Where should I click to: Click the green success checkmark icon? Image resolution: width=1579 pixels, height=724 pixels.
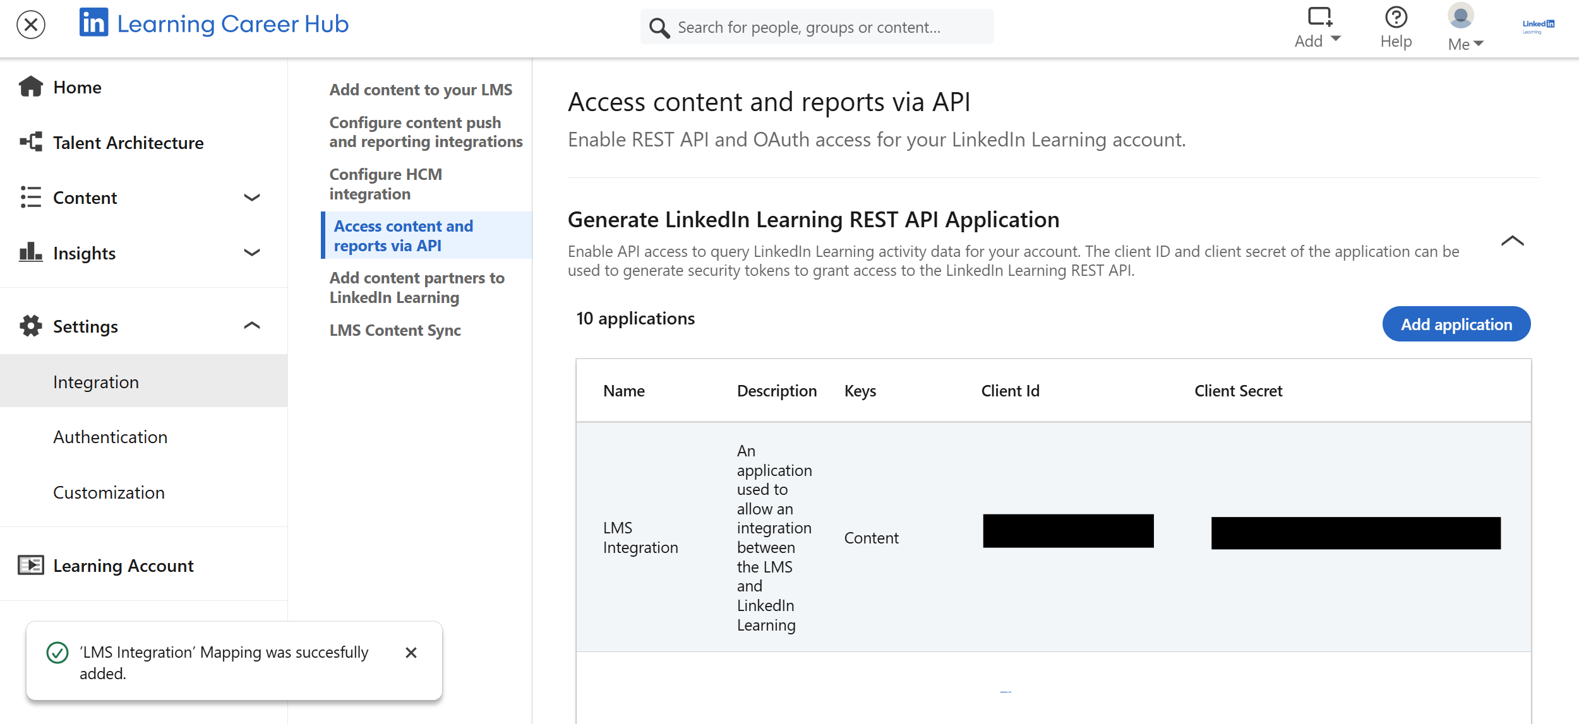click(57, 653)
